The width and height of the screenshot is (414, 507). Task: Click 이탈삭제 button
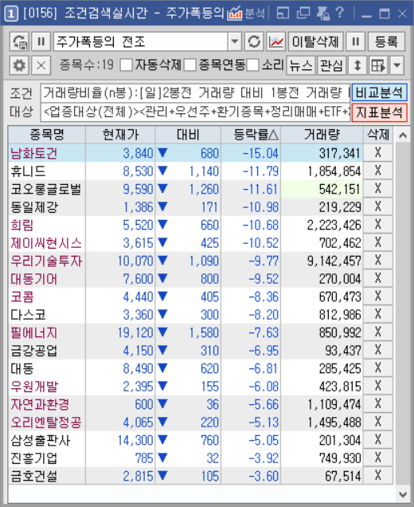(315, 41)
